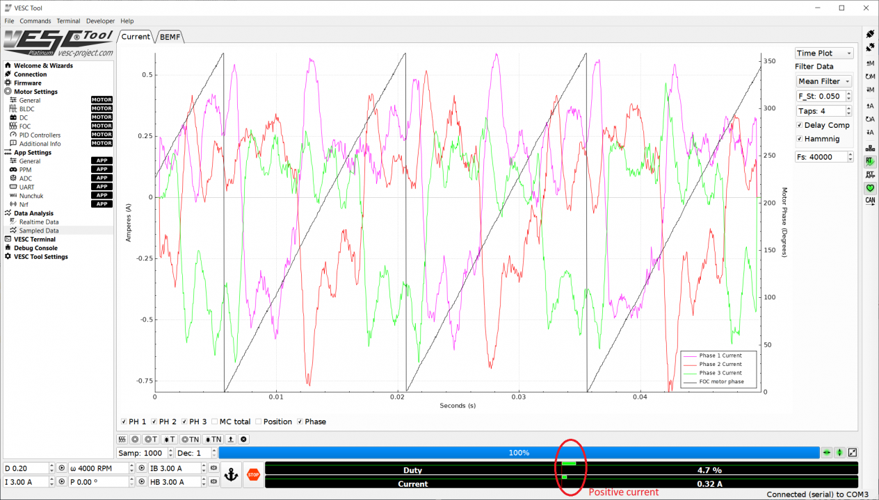Click the Taps: 4 spinbox

[824, 111]
